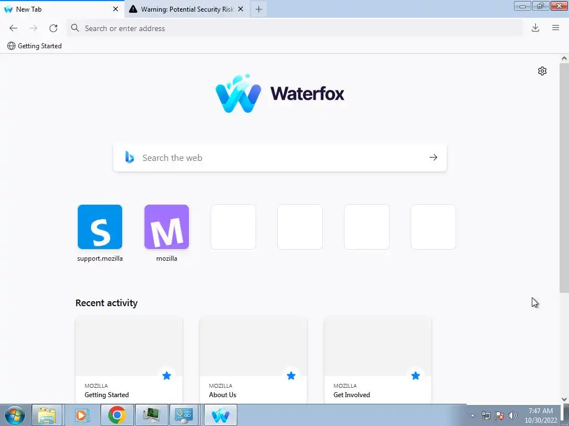Image resolution: width=569 pixels, height=426 pixels.
Task: Focus the Search or enter address bar
Action: click(295, 28)
